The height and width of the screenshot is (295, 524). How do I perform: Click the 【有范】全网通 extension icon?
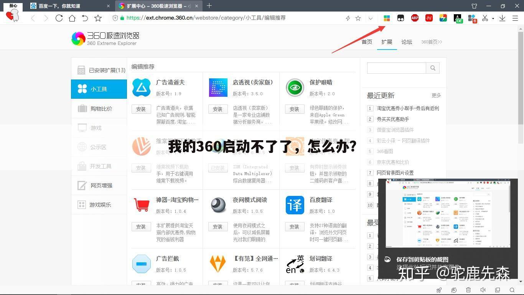[218, 264]
